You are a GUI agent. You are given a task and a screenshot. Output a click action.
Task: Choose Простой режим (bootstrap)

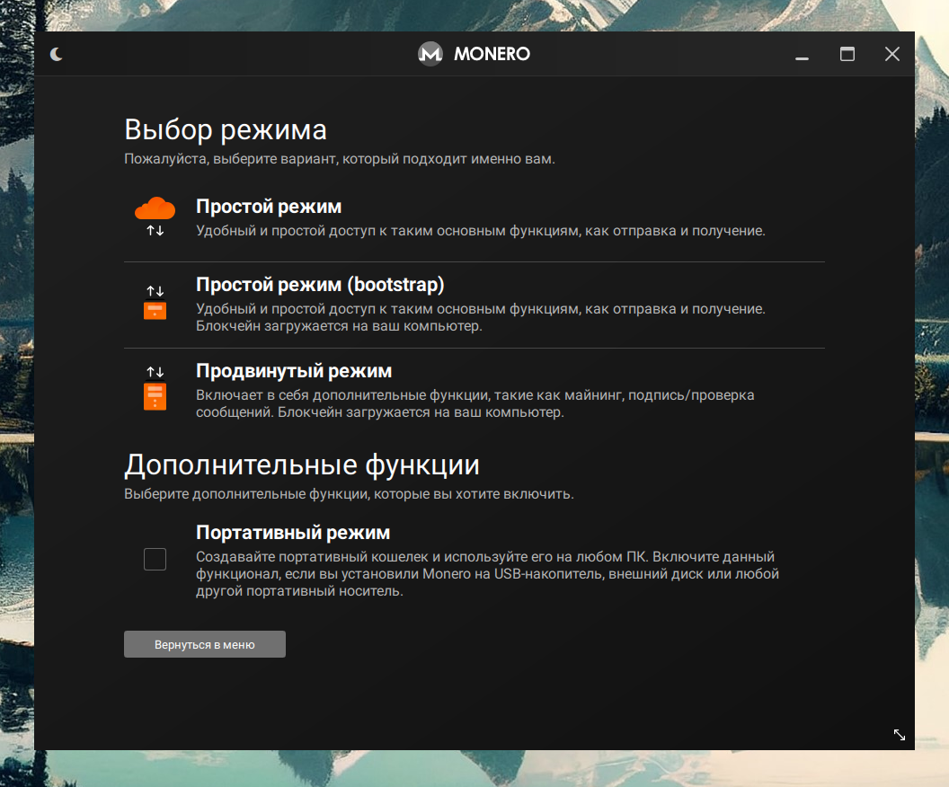pos(321,284)
